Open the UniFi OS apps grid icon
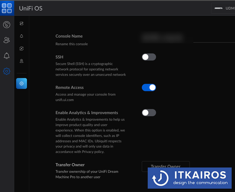This screenshot has width=235, height=192. click(x=7, y=8)
